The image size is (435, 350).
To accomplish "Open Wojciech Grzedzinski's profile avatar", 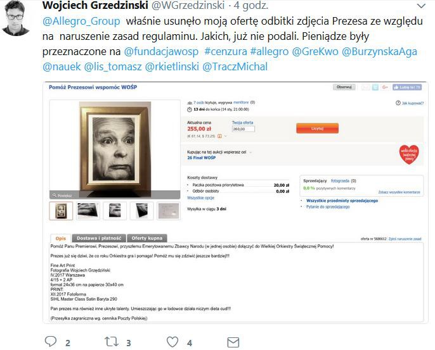I will click(16, 18).
